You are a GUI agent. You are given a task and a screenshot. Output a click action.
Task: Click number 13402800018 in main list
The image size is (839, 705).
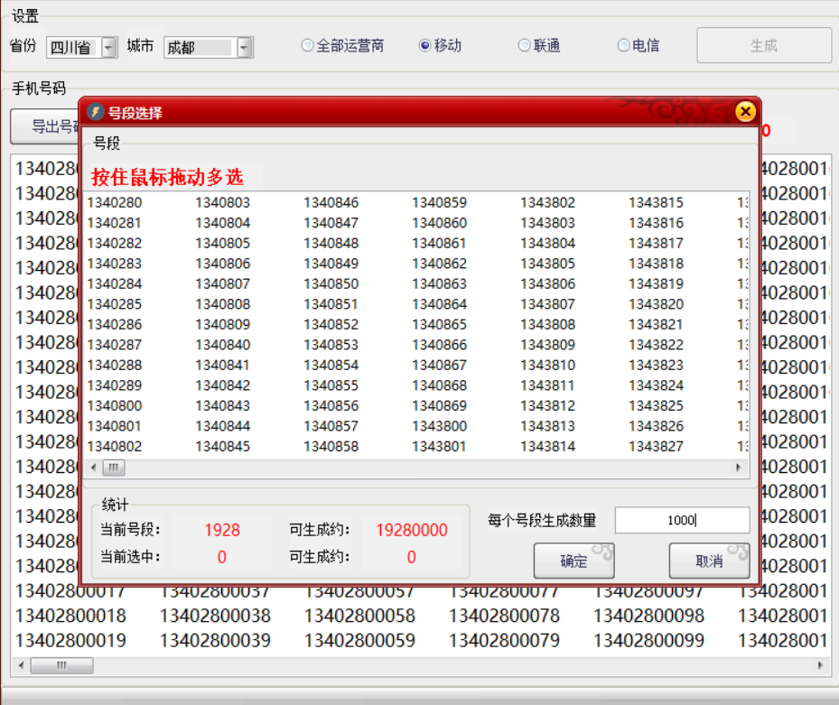70,616
